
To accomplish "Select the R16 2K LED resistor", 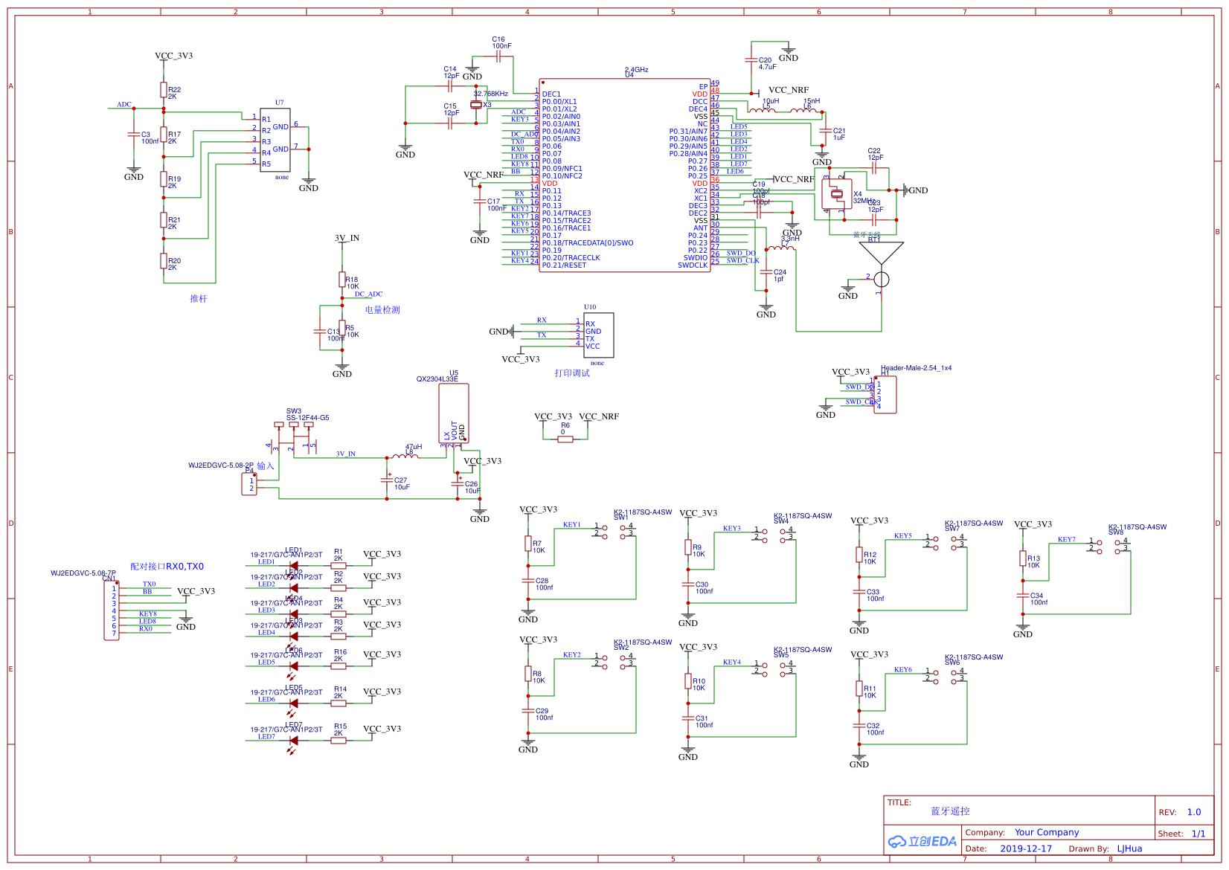I will coord(338,666).
